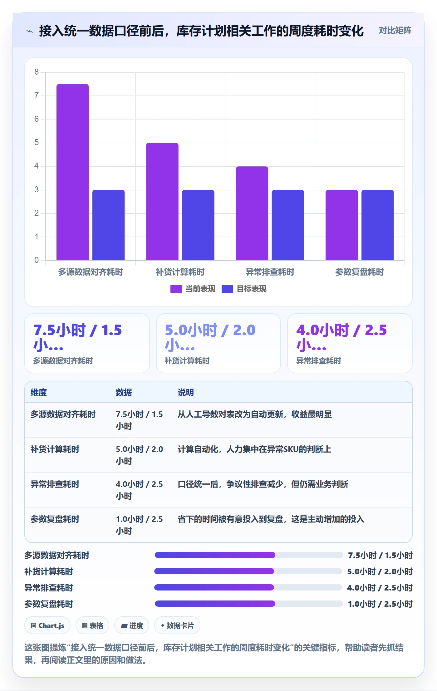Click the purple 多源数据对齐耗时 bar at 7.5
The width and height of the screenshot is (437, 691).
pos(72,172)
